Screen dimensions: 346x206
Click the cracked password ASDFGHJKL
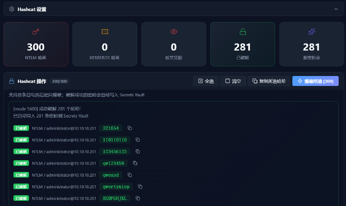click(x=115, y=198)
